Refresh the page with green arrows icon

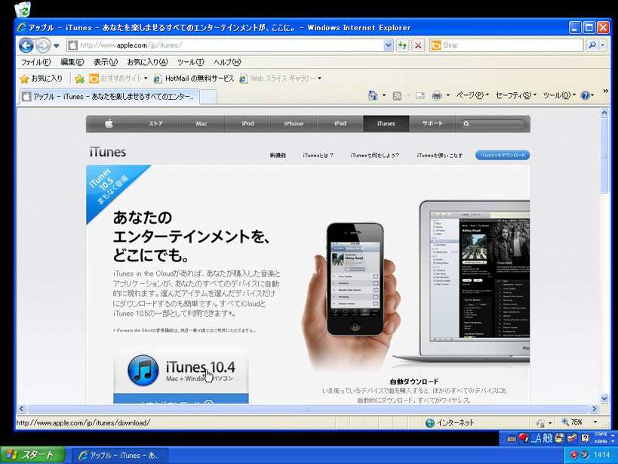tap(402, 45)
